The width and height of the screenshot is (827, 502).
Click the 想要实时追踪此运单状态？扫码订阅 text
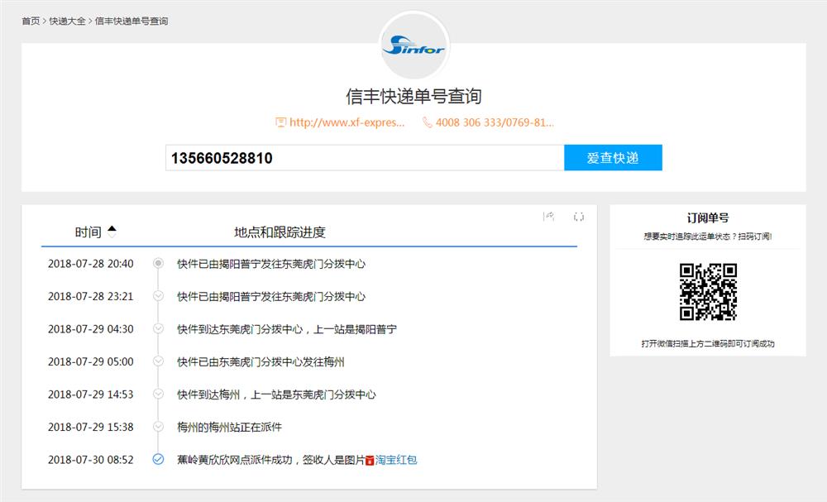(708, 237)
